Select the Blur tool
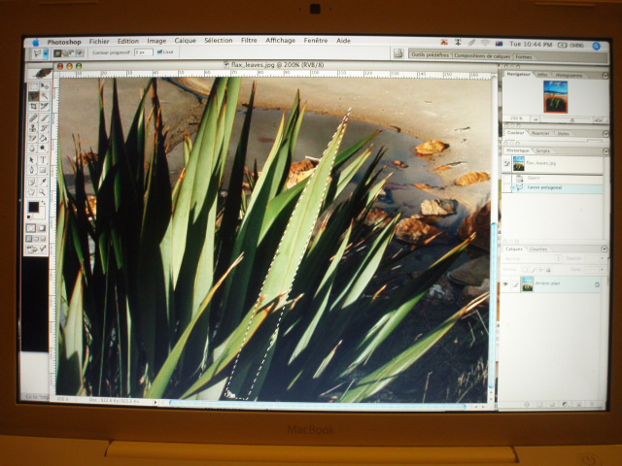The height and width of the screenshot is (466, 622). (x=33, y=149)
